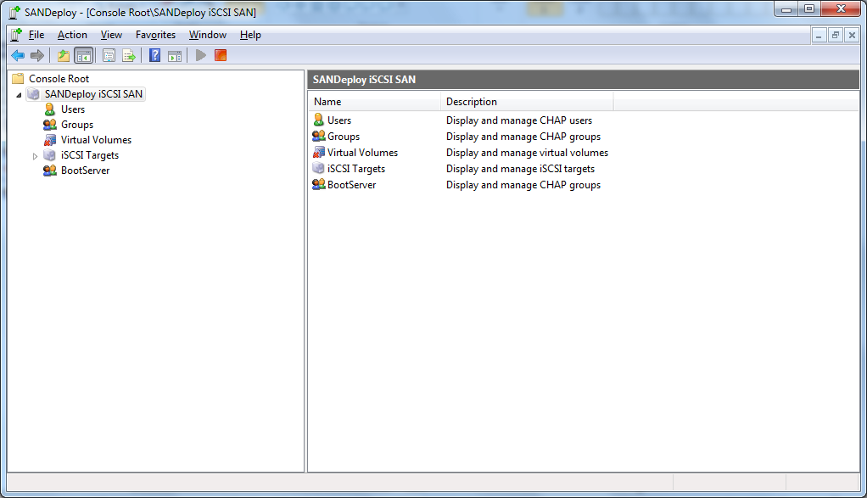Select iSCSI Targets label in tree pane
The height and width of the screenshot is (498, 867).
click(90, 155)
